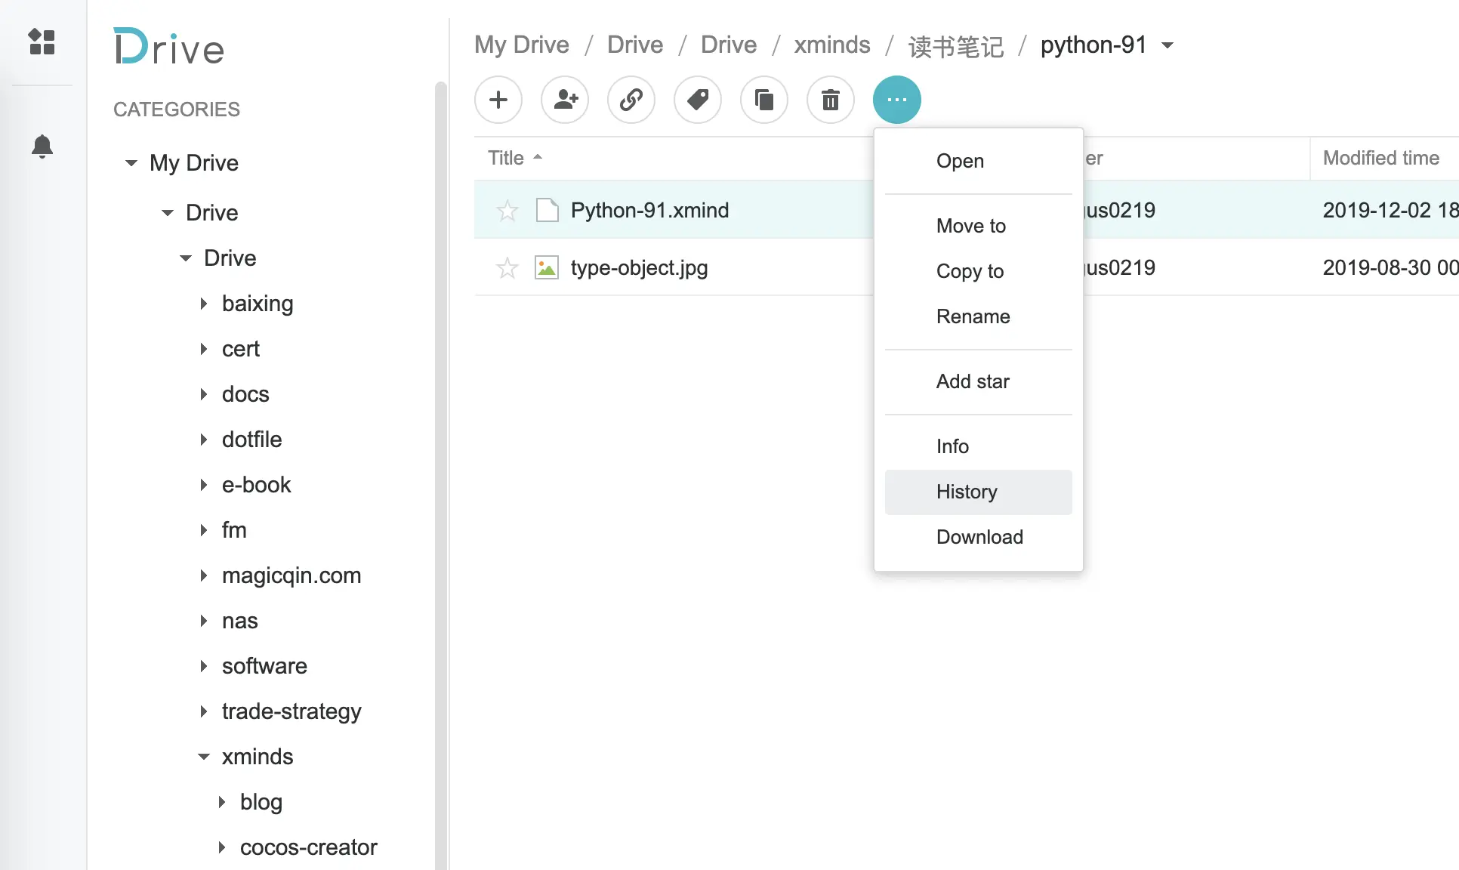Viewport: 1459px width, 870px height.
Task: Click the link/copy URL icon
Action: (631, 98)
